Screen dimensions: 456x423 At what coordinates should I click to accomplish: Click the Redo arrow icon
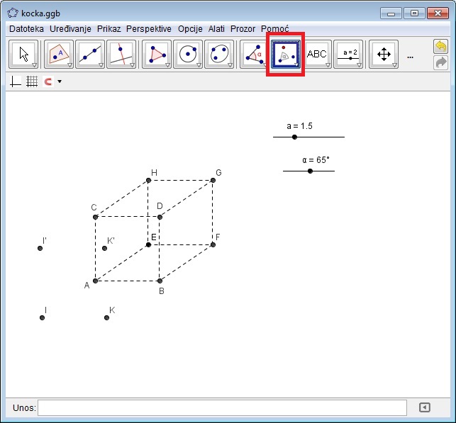tap(440, 62)
